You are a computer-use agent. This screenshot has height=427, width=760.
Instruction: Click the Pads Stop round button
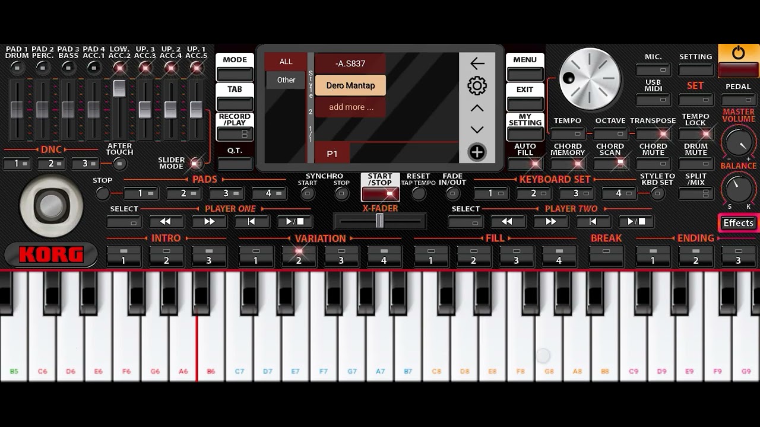[x=103, y=193]
